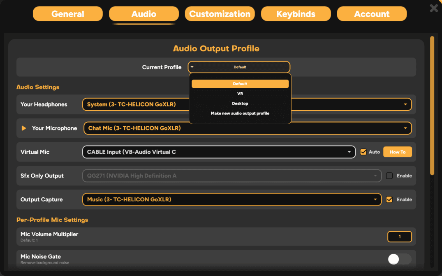Open the Account tab
The image size is (442, 276).
tap(371, 14)
